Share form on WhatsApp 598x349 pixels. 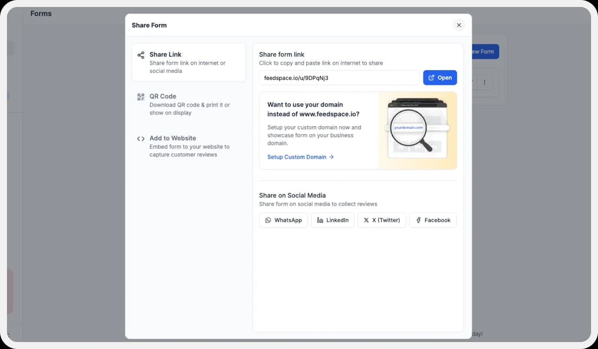coord(283,220)
